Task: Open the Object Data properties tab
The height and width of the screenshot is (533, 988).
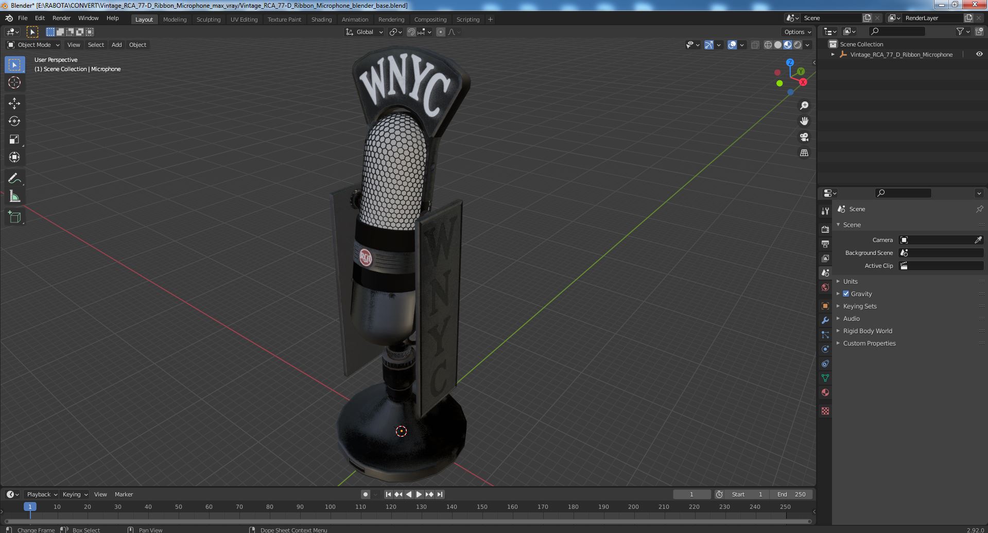Action: click(825, 378)
